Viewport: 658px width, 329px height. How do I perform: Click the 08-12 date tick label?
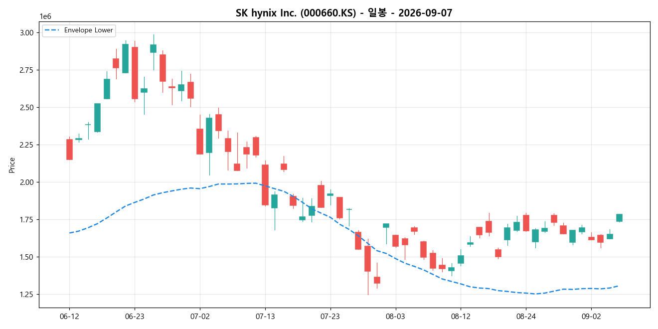(x=461, y=316)
